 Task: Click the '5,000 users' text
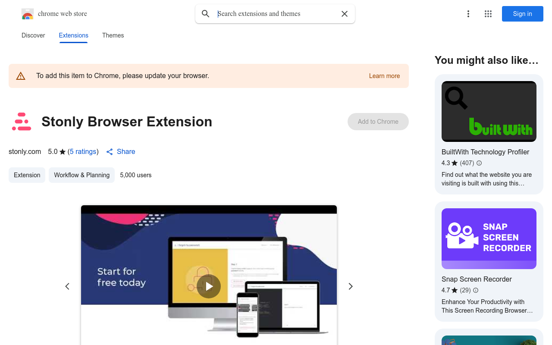click(136, 175)
